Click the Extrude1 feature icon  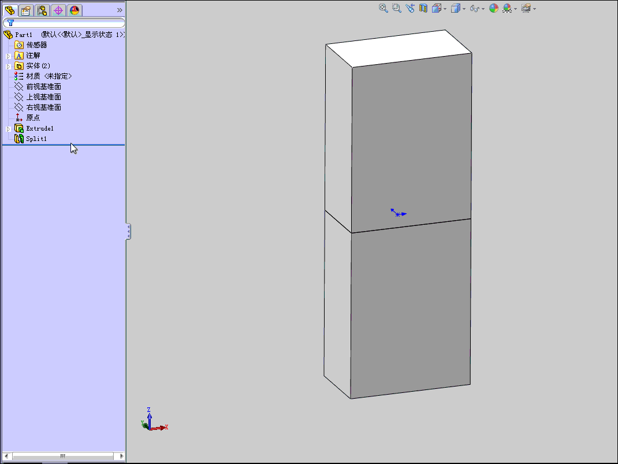click(19, 128)
